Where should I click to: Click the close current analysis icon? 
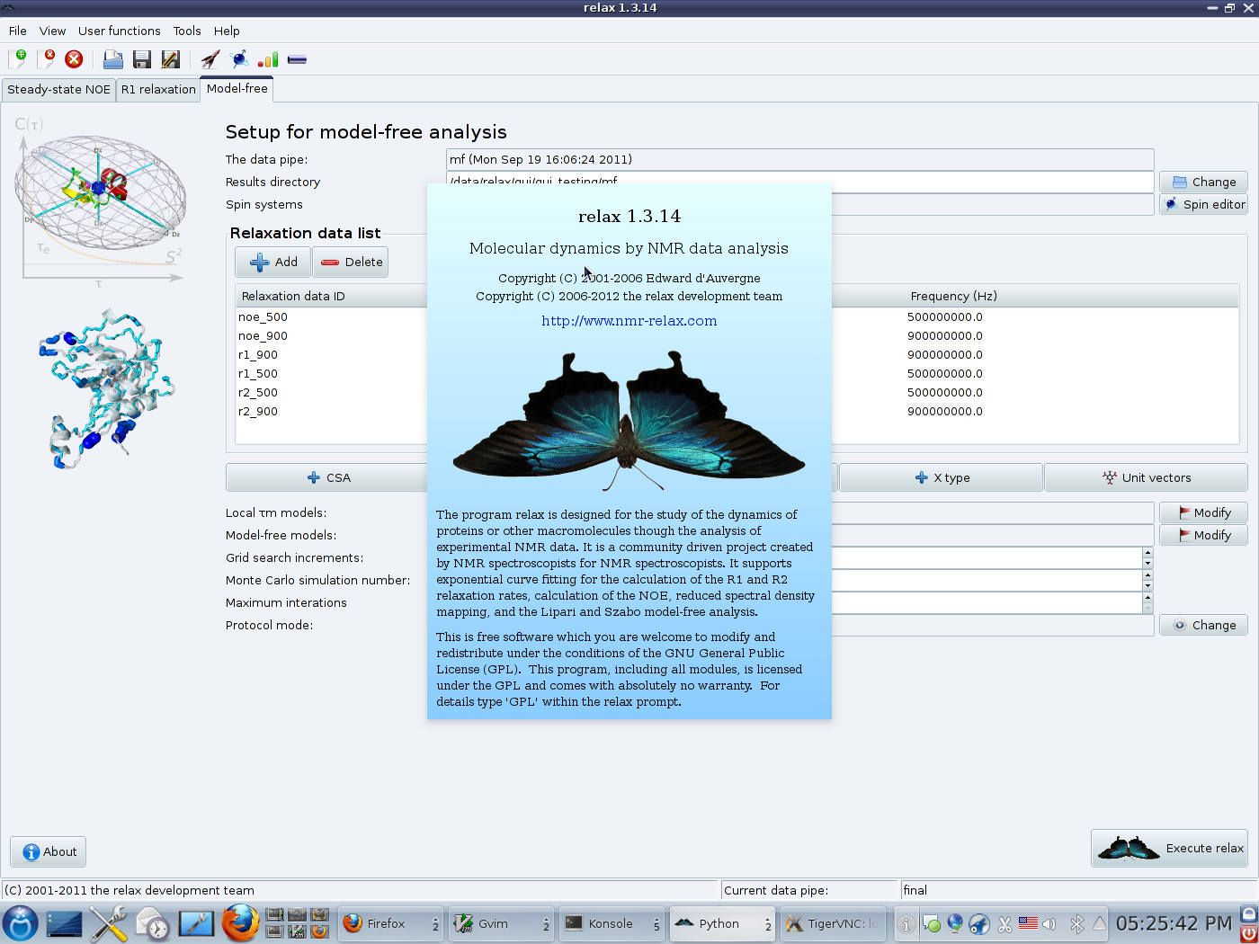(46, 59)
